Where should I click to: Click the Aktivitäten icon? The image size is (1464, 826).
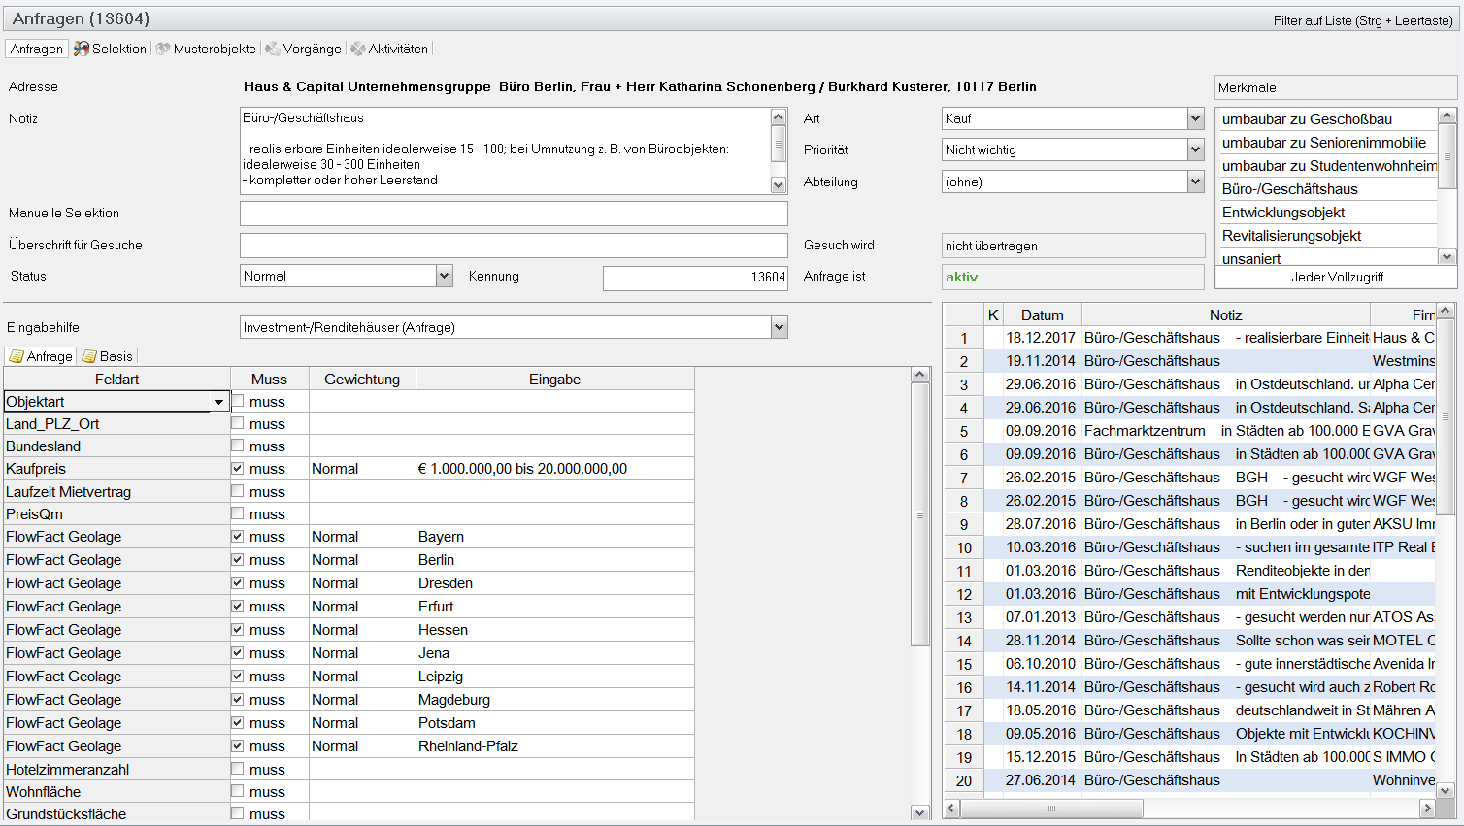point(358,49)
